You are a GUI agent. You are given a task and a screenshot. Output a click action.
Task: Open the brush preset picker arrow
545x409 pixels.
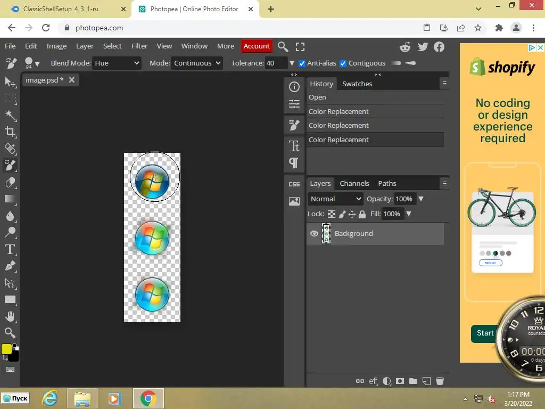coord(37,64)
